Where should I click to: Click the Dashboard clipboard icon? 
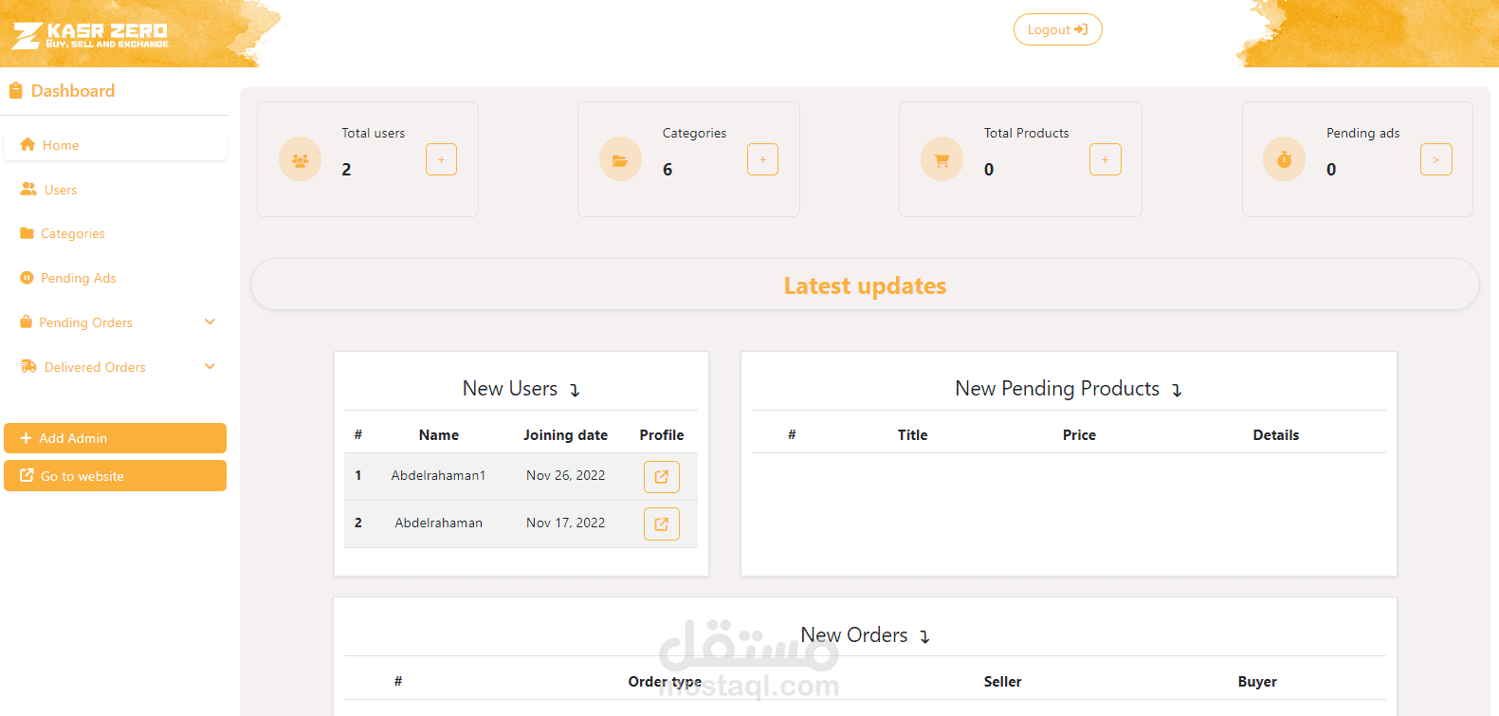tap(15, 91)
